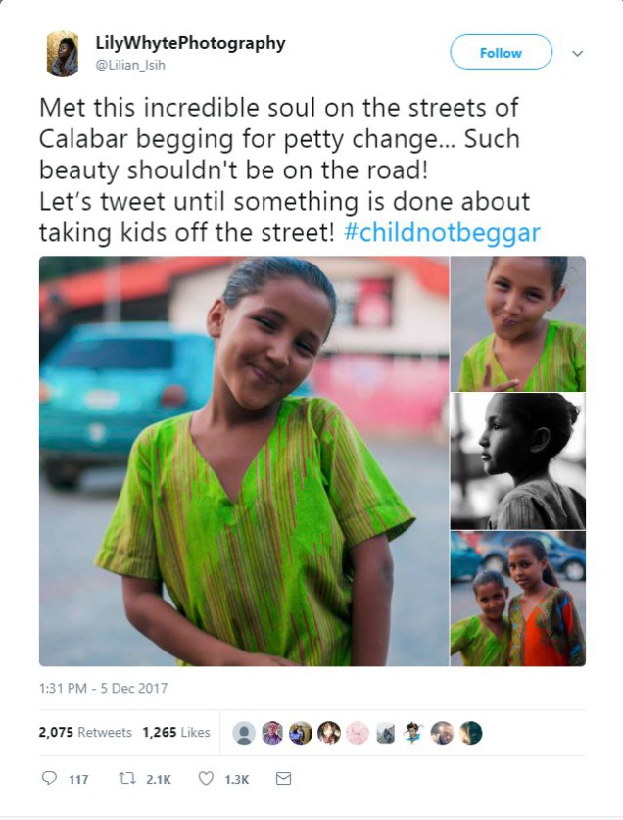Open the black and white profile photo

click(x=517, y=460)
